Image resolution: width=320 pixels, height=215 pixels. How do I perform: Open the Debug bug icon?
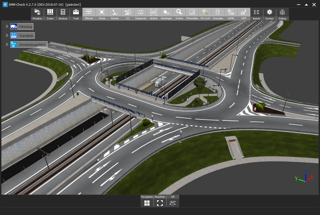pos(283,13)
